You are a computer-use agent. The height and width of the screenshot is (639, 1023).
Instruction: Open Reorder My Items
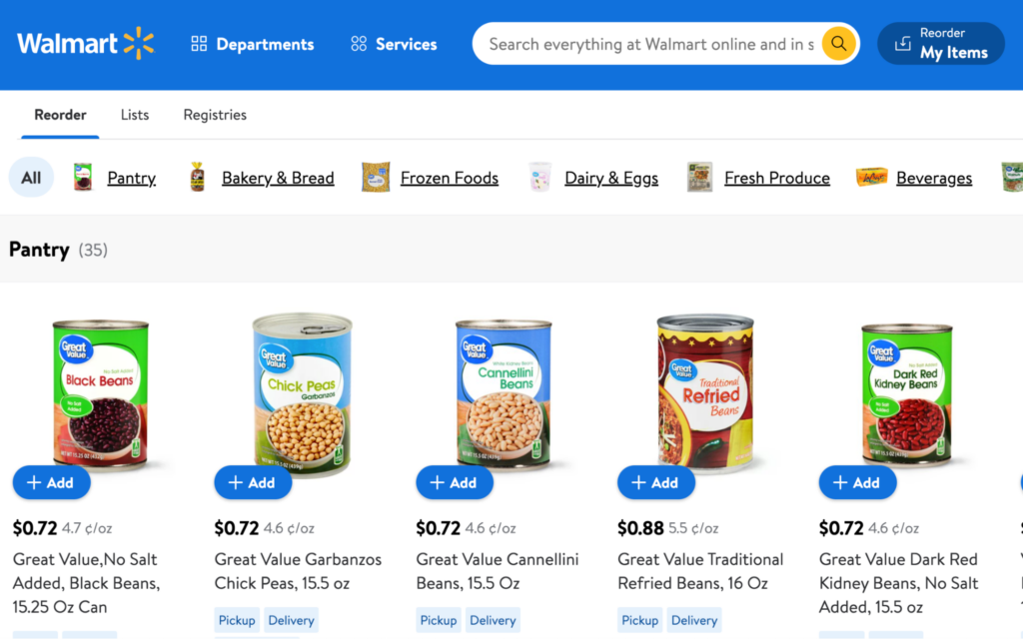[941, 44]
